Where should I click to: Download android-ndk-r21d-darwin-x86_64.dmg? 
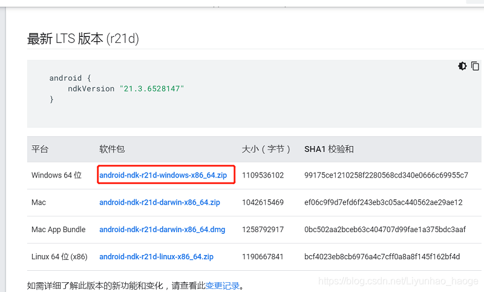point(162,230)
